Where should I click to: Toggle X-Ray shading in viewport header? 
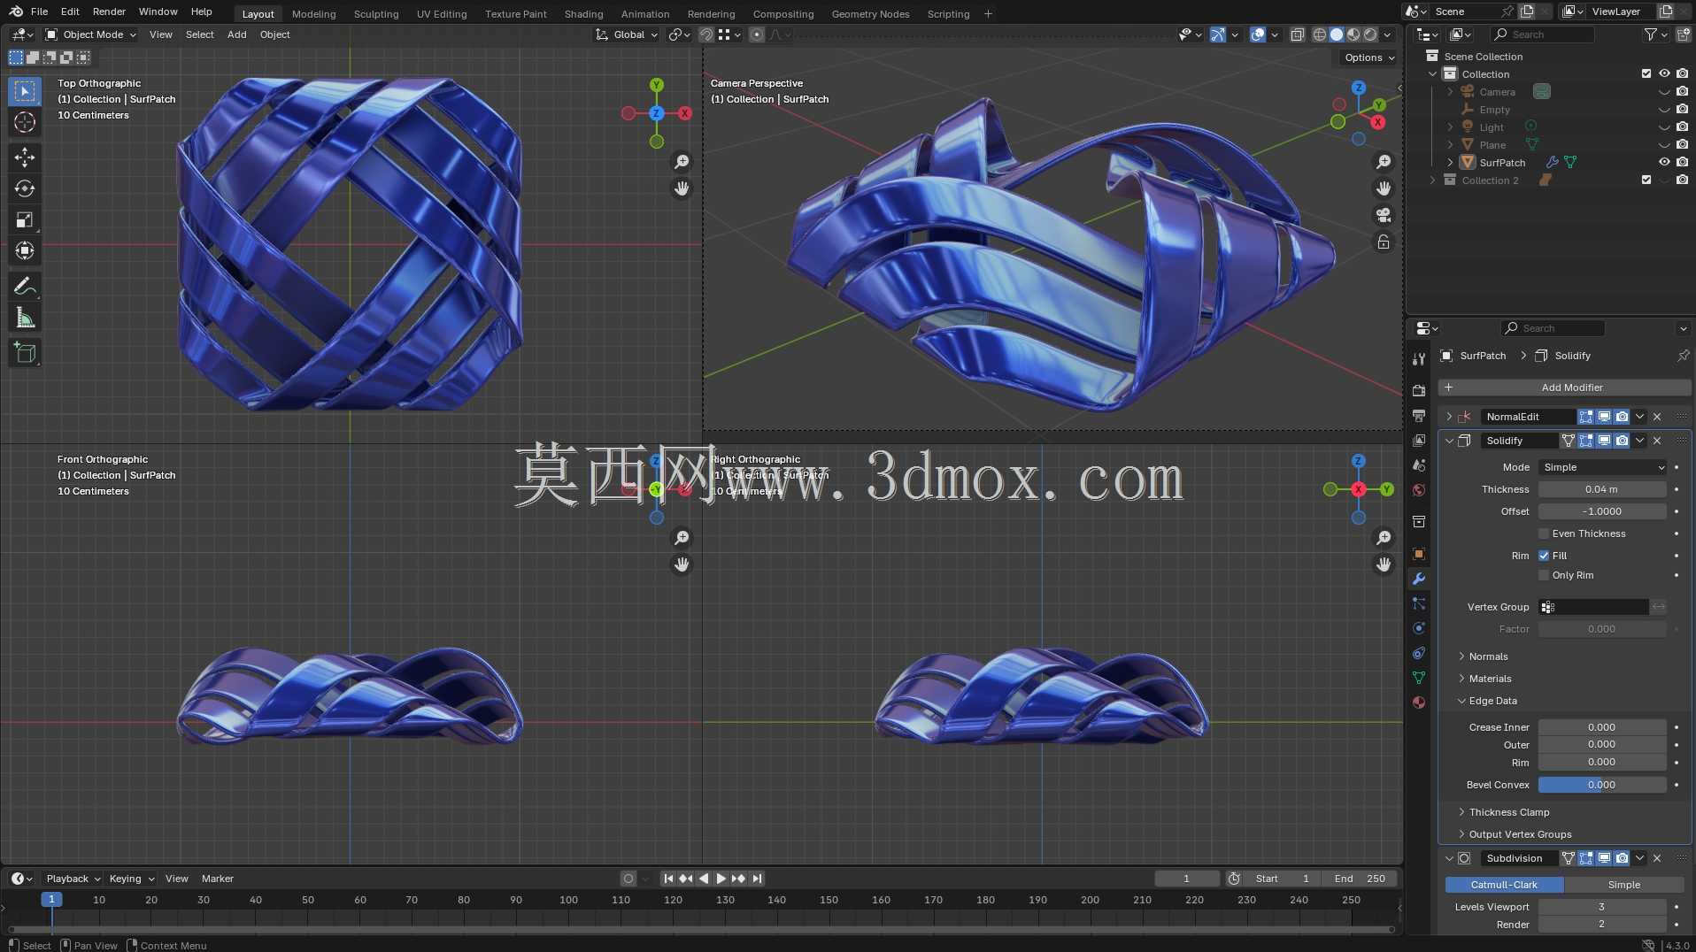[x=1297, y=35]
